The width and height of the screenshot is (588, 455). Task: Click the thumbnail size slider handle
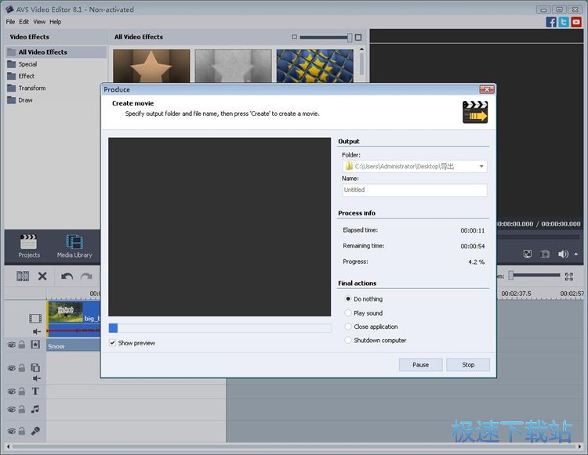coord(350,37)
